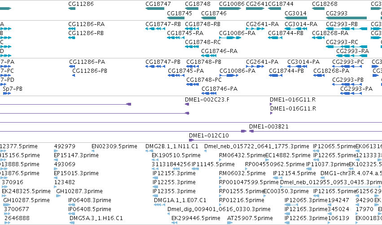This screenshot has width=382, height=225.
Task: Select transcript CG18744-RB
Action: 286,33
